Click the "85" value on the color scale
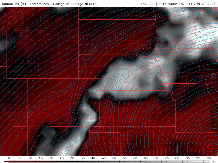Image resolution: width=218 pixels, height=163 pixels. 188,158
